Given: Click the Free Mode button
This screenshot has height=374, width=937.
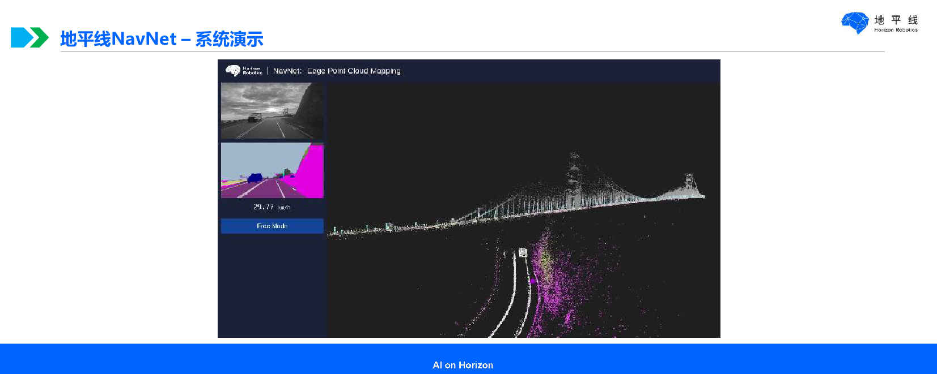Looking at the screenshot, I should [272, 226].
